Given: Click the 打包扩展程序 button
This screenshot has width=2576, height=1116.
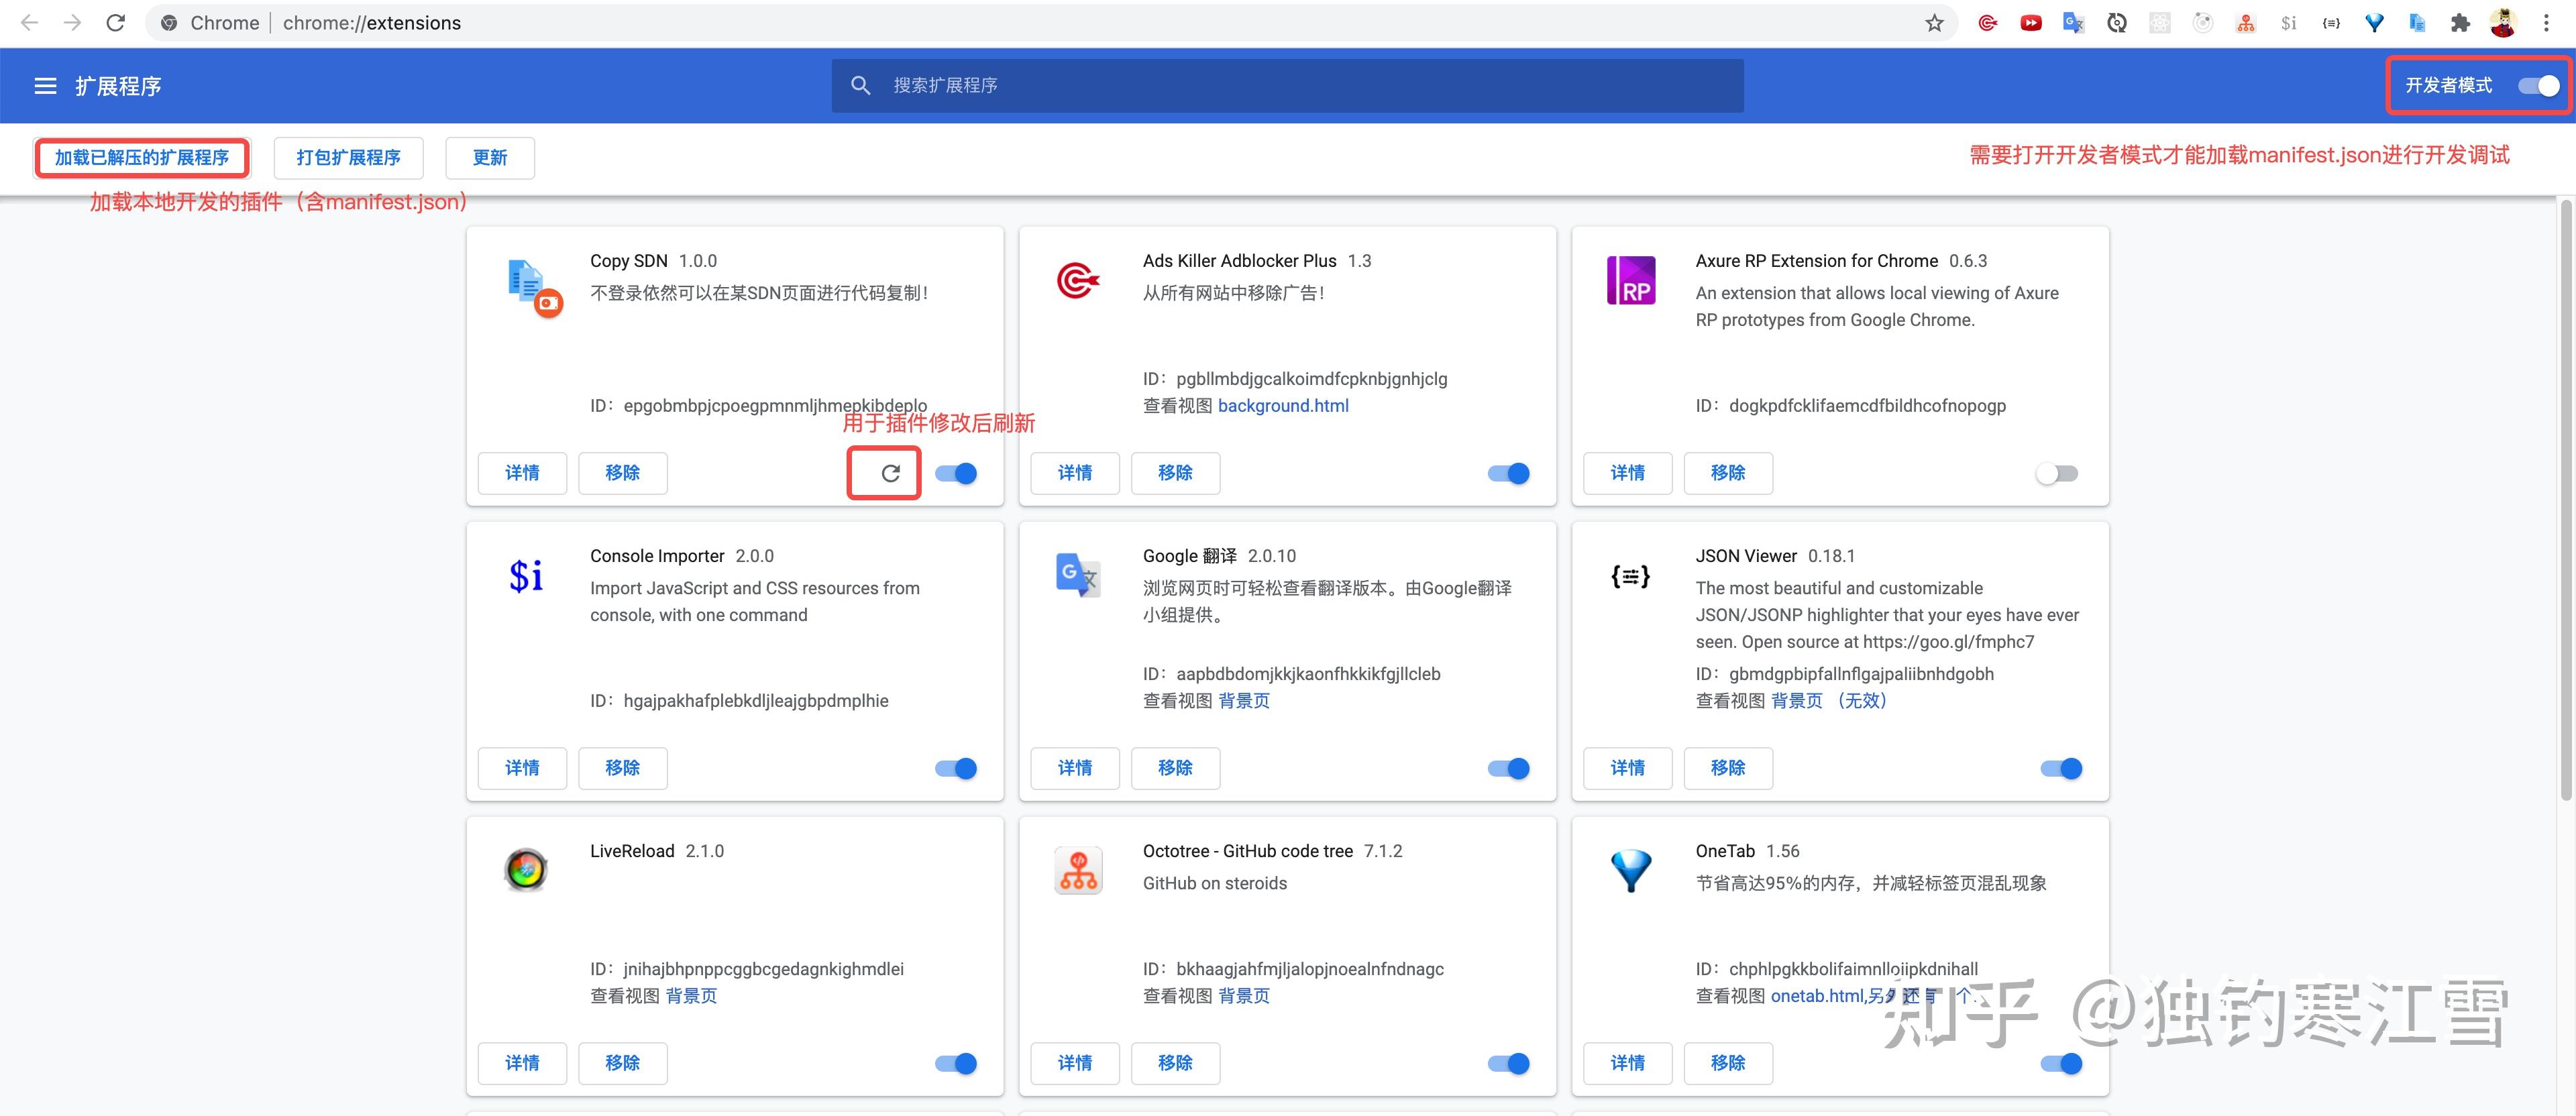Looking at the screenshot, I should coord(348,158).
